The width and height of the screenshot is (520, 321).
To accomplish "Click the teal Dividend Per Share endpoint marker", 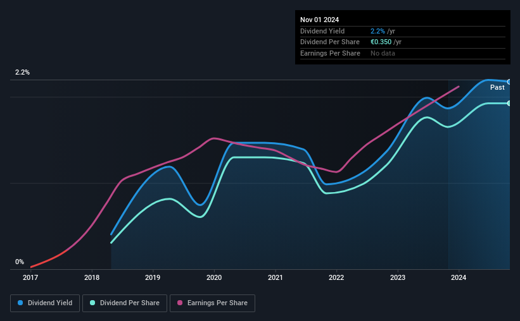I will (509, 103).
